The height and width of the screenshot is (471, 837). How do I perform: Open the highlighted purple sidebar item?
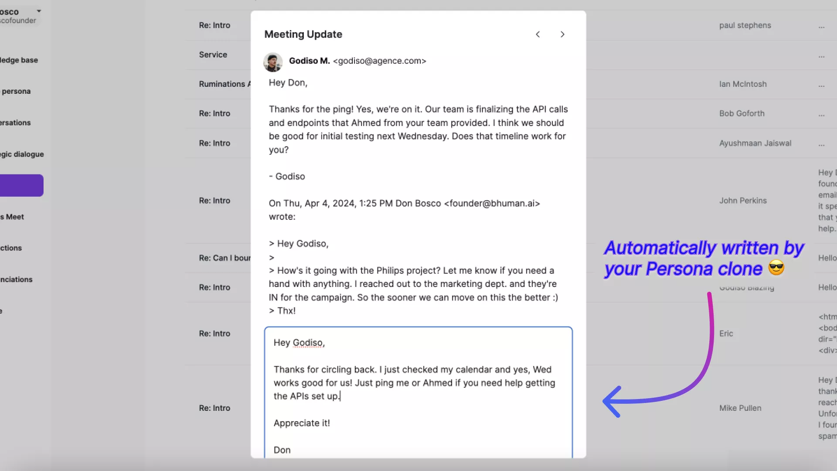coord(21,185)
